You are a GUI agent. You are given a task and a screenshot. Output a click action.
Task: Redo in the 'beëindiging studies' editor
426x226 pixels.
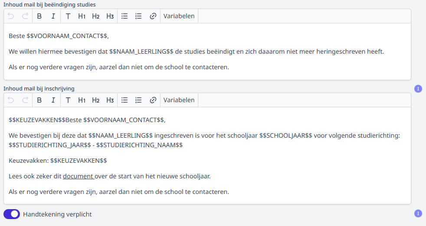pos(25,16)
